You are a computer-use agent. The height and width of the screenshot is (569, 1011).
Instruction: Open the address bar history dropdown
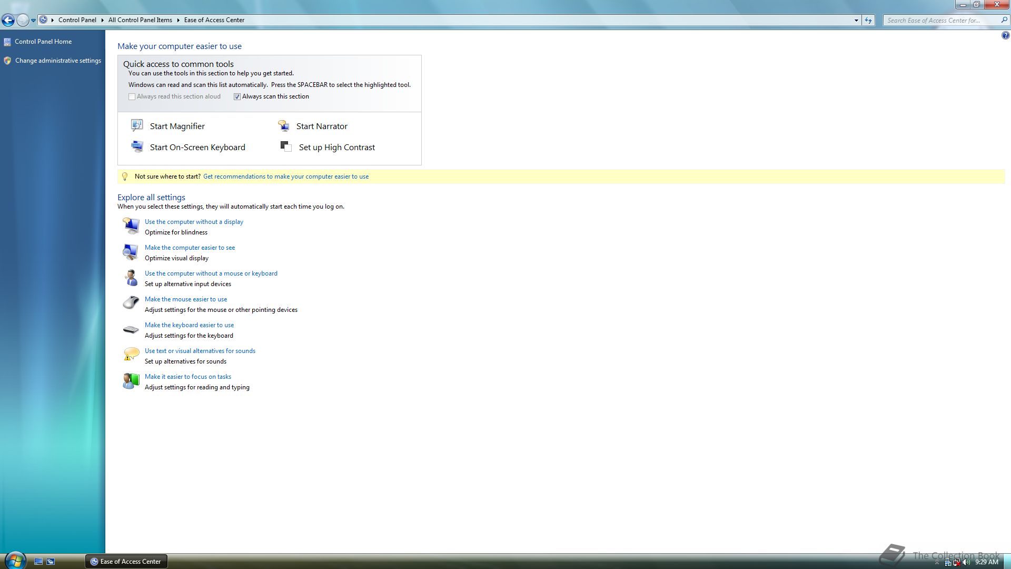click(x=856, y=20)
